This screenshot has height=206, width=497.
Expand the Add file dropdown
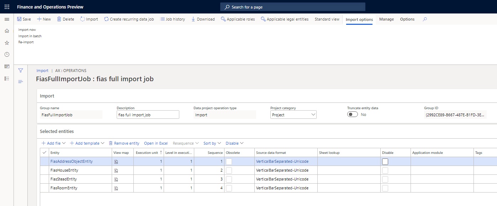pyautogui.click(x=53, y=143)
